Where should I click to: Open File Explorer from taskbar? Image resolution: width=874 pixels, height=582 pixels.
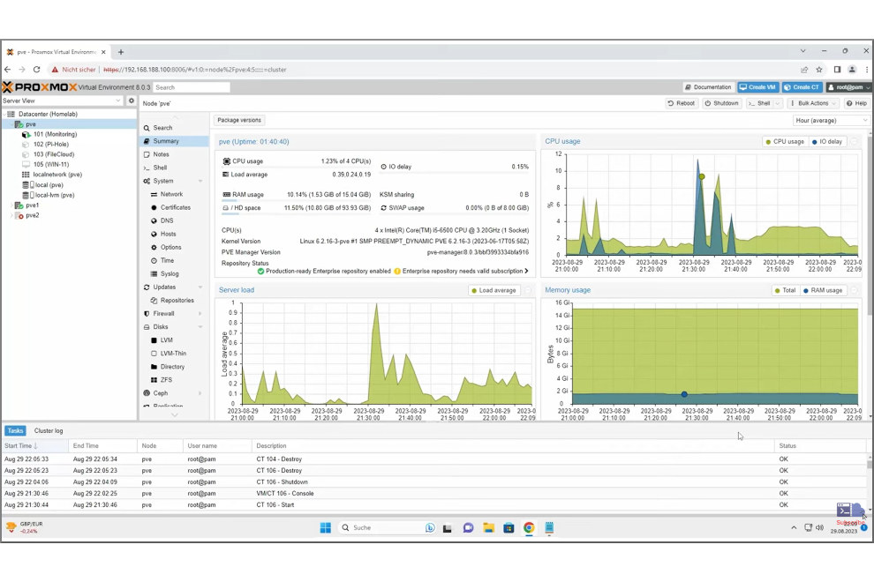(489, 527)
